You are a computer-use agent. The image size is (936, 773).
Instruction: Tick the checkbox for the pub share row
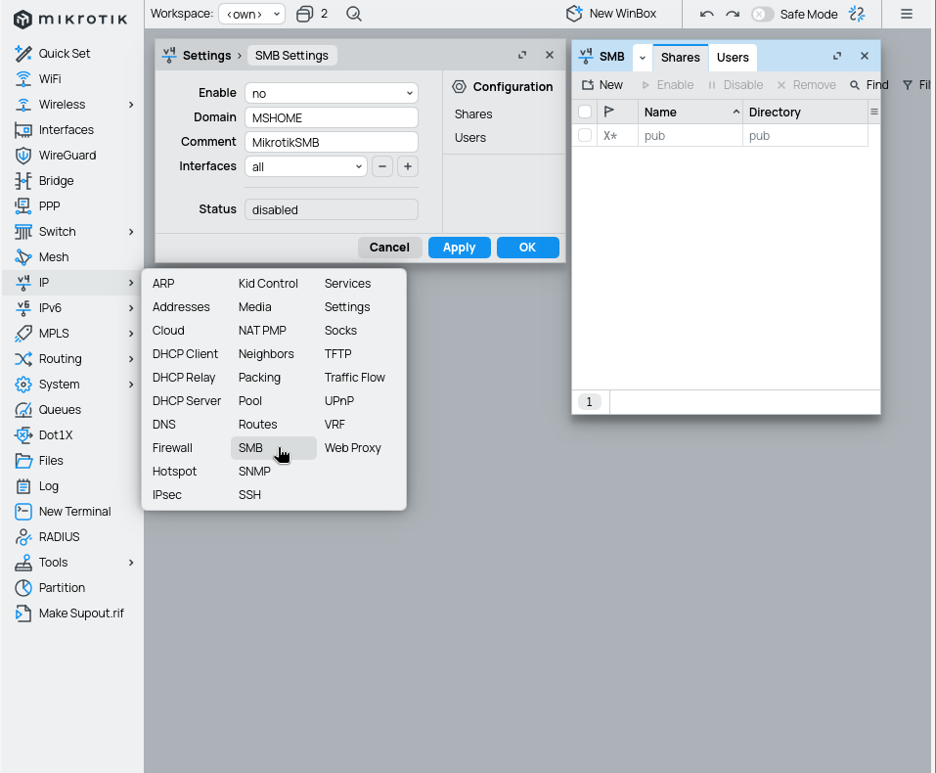click(x=585, y=136)
